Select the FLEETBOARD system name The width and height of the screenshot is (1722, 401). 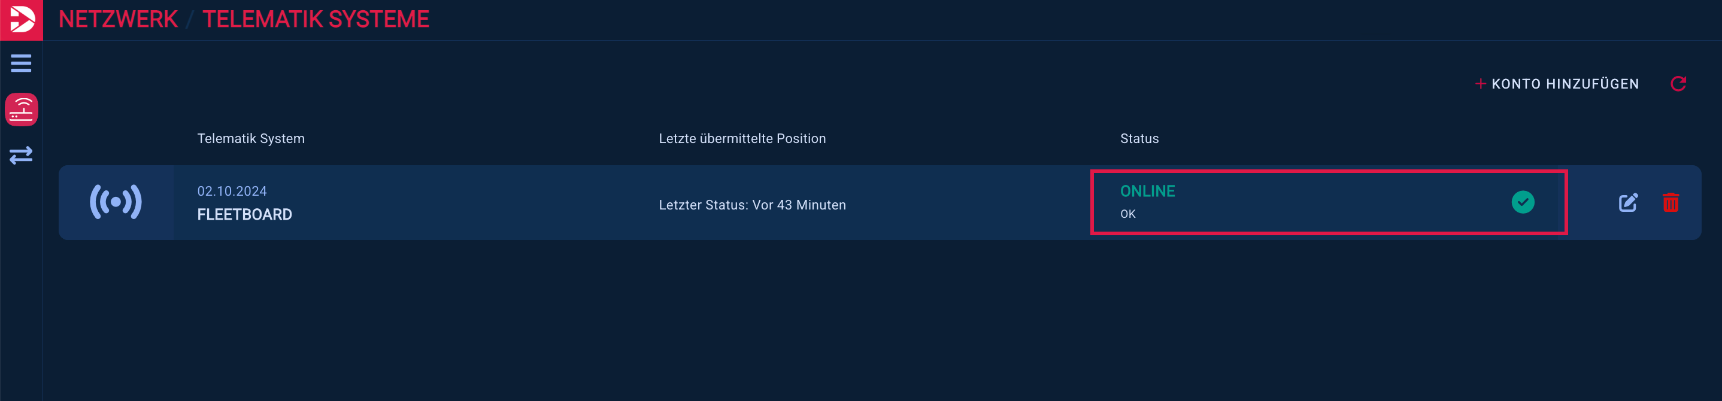point(245,214)
